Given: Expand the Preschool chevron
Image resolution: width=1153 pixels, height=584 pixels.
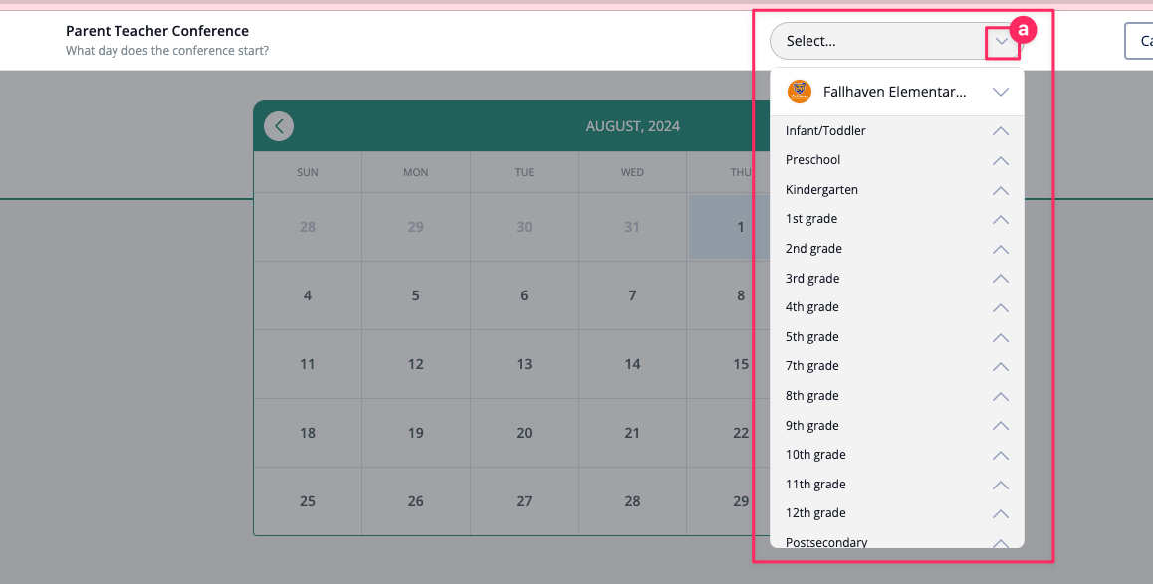Looking at the screenshot, I should click(1001, 160).
